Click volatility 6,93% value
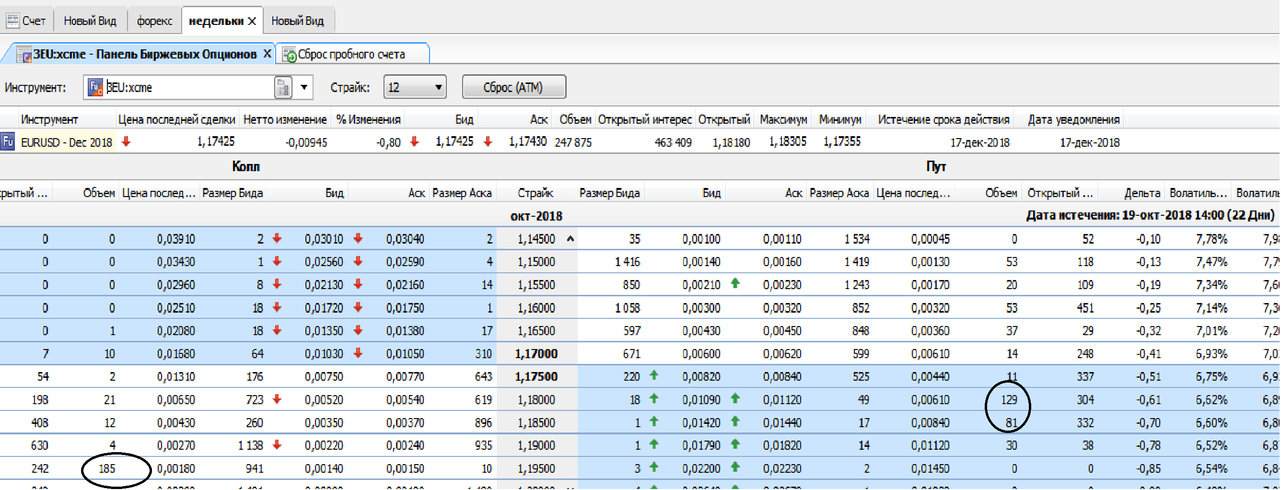This screenshot has height=490, width=1281. [x=1211, y=354]
